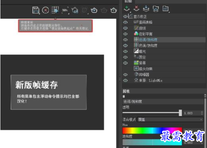Click the greyed-out stop render teapot icon
This screenshot has height=148, width=207.
pos(104,10)
